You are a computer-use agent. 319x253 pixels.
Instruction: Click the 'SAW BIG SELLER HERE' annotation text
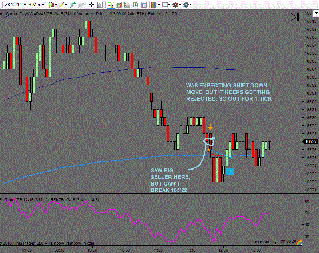170,174
